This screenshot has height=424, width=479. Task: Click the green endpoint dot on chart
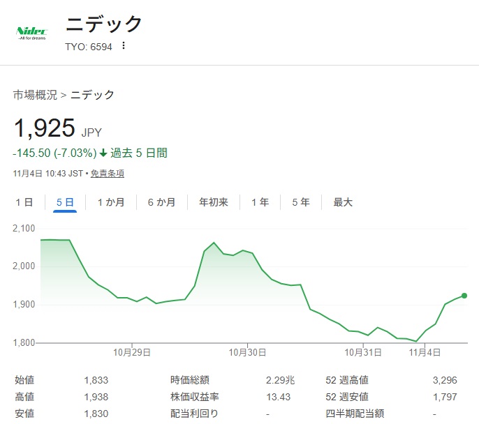point(464,296)
